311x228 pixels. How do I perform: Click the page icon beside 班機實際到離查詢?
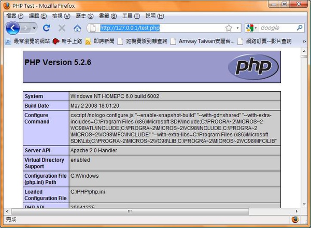(x=120, y=41)
